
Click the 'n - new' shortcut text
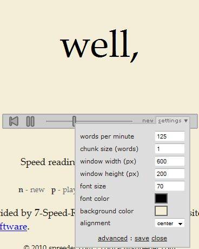[31, 190]
